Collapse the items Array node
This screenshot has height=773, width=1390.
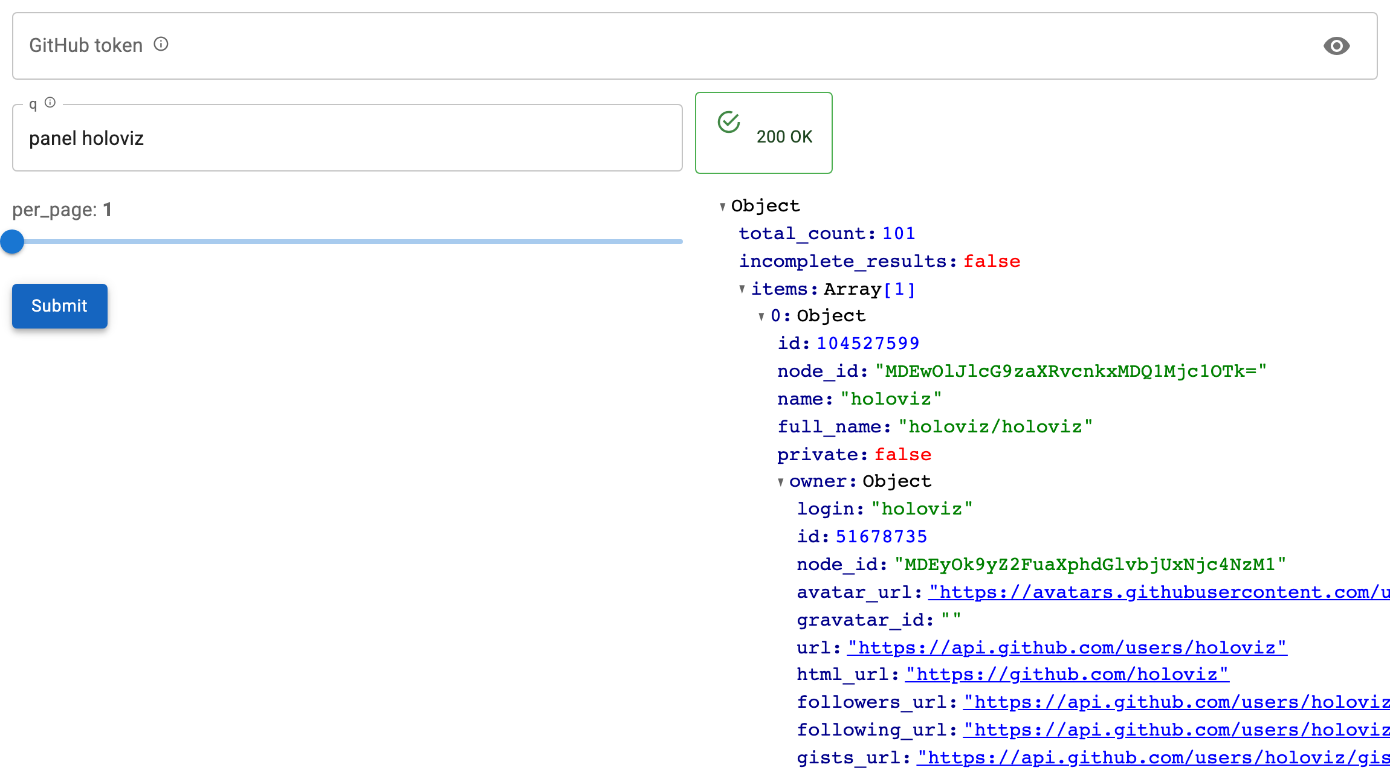(742, 289)
